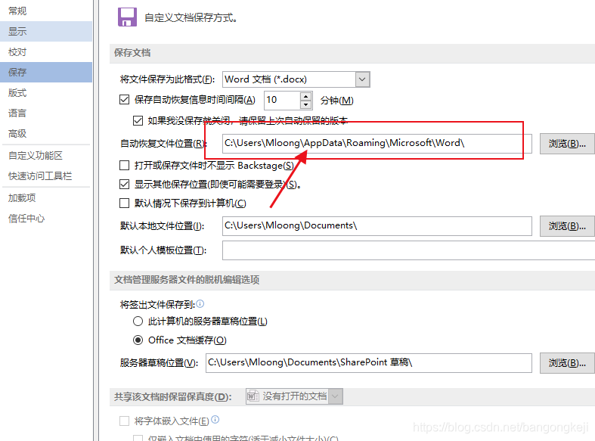The image size is (595, 441).
Task: Toggle 将字体嵌入文件 checkbox
Action: [124, 421]
